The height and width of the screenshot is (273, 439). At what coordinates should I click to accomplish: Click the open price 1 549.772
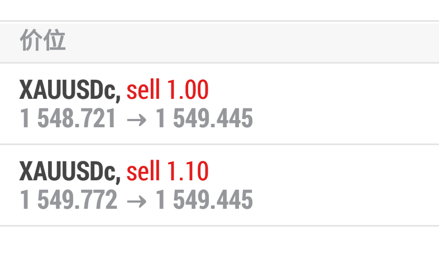pos(68,200)
